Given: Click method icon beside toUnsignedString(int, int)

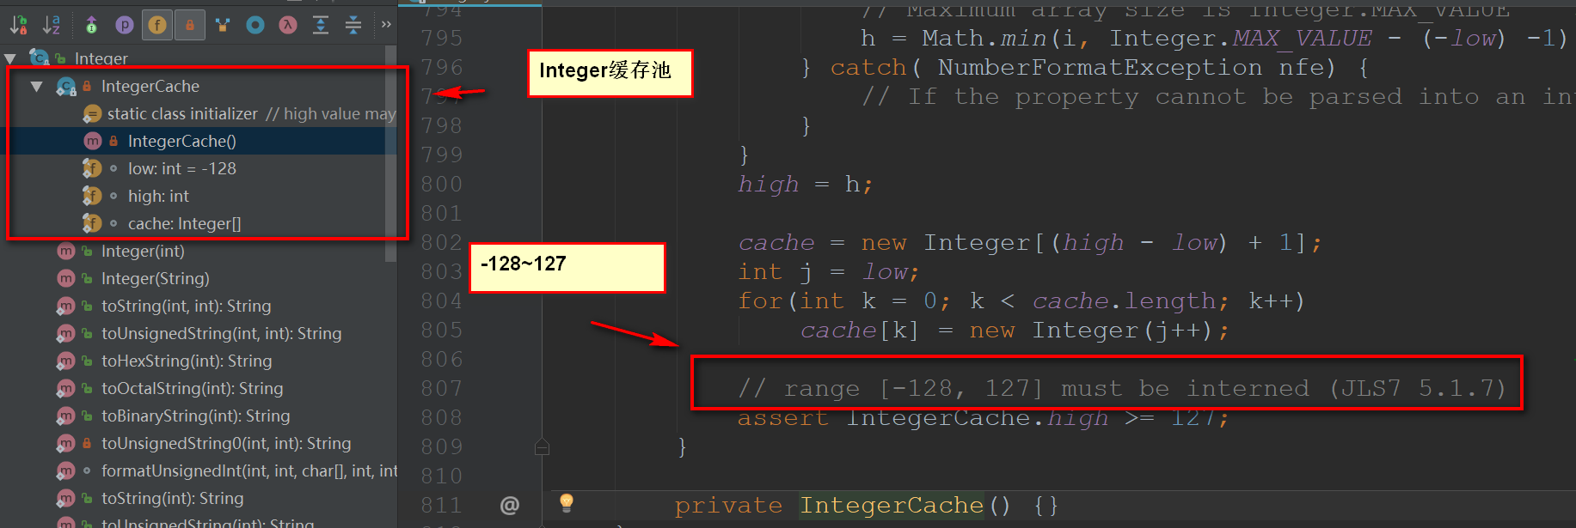Looking at the screenshot, I should click(x=66, y=333).
